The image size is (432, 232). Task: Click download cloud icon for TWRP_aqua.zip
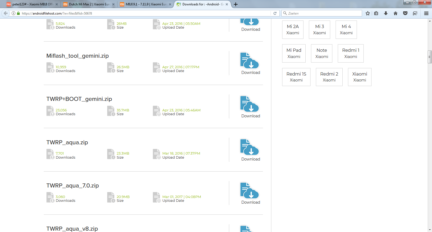click(x=250, y=147)
